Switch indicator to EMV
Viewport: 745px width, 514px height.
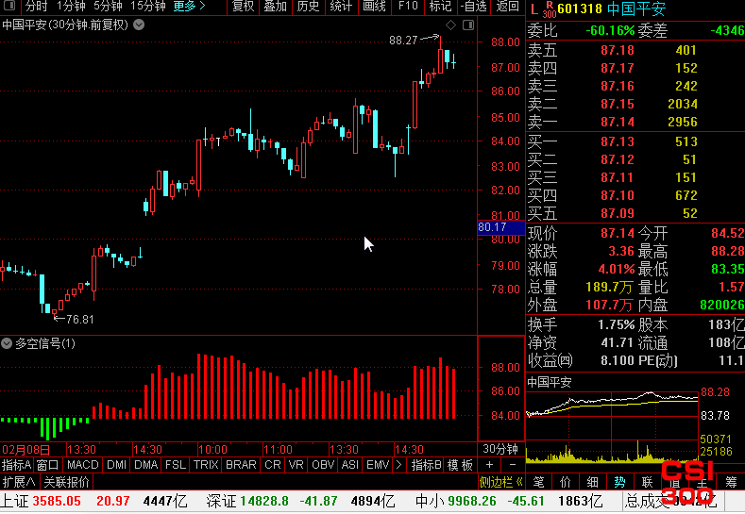point(378,465)
